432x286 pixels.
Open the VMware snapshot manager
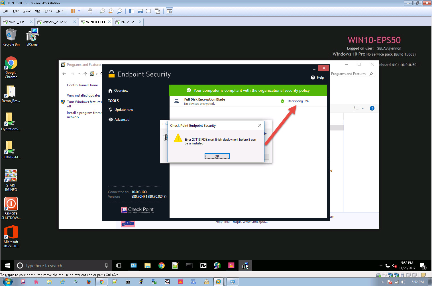(119, 11)
